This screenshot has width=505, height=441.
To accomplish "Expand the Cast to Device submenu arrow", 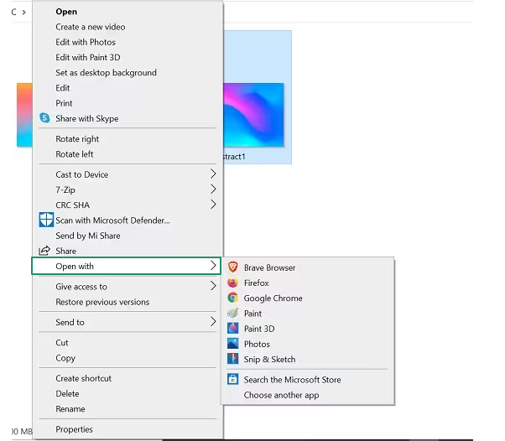I will [x=213, y=174].
